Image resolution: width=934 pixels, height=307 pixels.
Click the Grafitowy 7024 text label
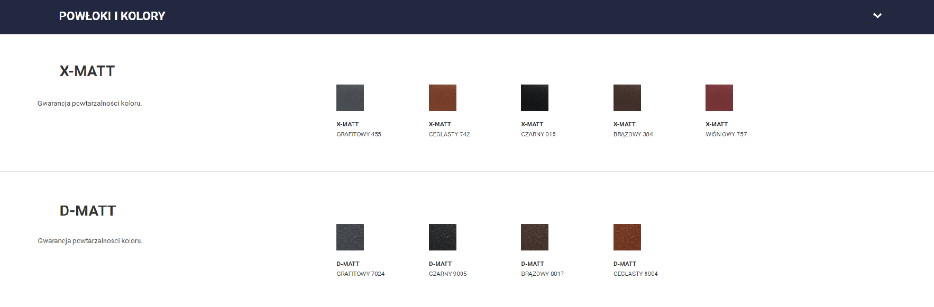click(360, 274)
